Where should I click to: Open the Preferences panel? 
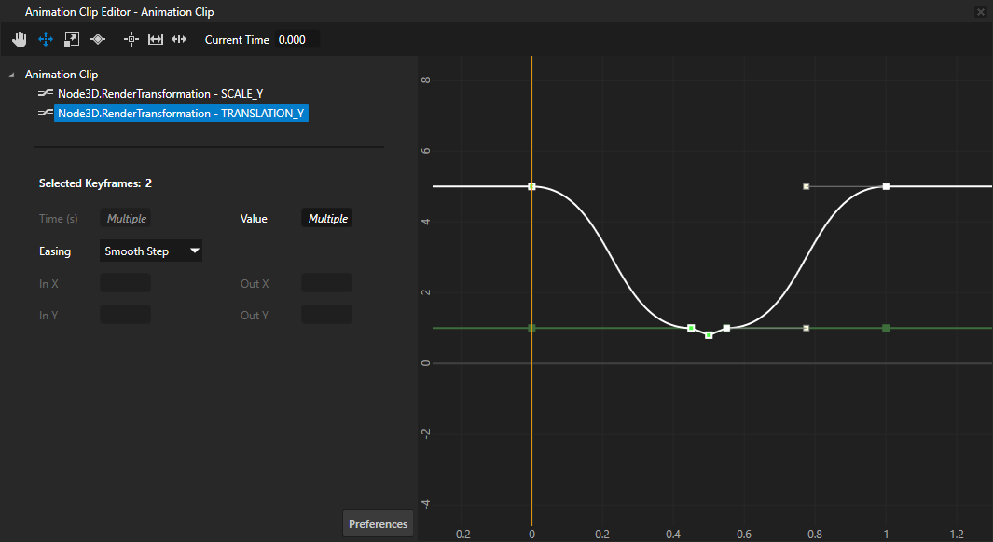[378, 523]
